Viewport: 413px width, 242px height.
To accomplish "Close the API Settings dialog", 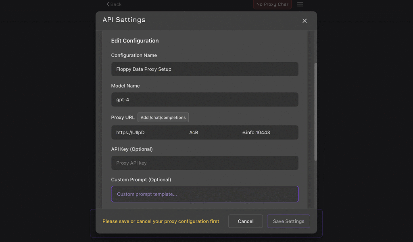I will pos(305,21).
